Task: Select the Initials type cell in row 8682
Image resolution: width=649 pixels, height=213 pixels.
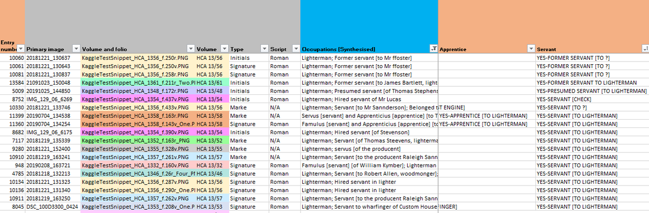Action: 249,132
